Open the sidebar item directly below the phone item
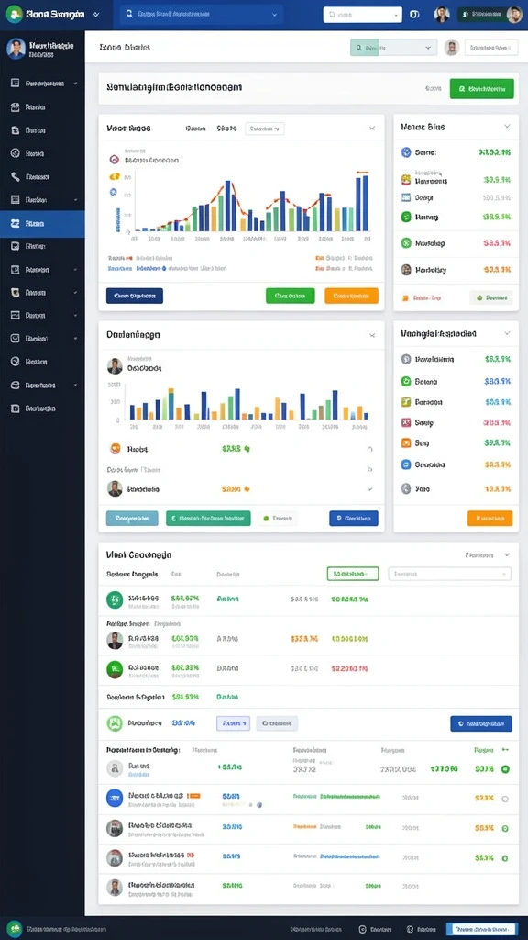The image size is (528, 940). pos(42,199)
